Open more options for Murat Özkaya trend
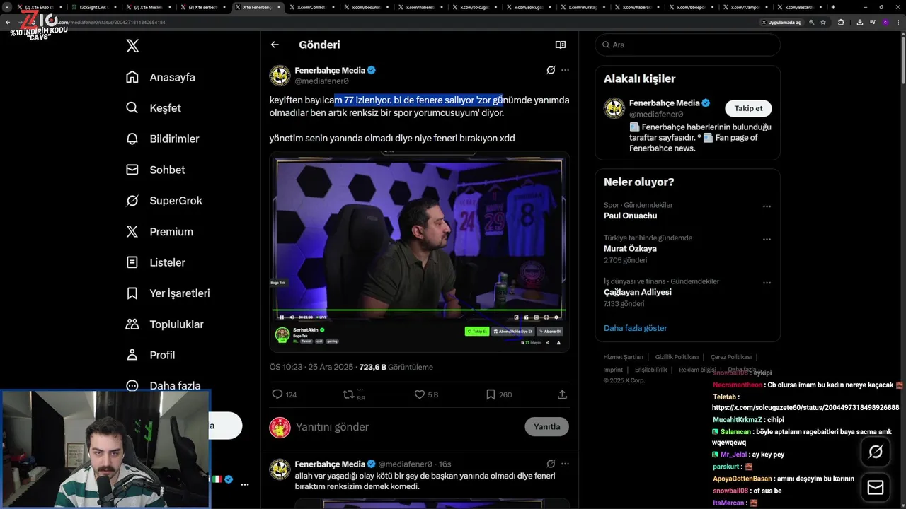Image resolution: width=906 pixels, height=509 pixels. pyautogui.click(x=767, y=240)
